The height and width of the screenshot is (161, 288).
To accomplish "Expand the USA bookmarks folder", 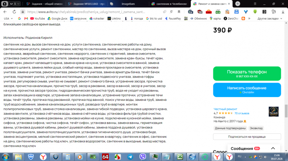I will coord(8,18).
